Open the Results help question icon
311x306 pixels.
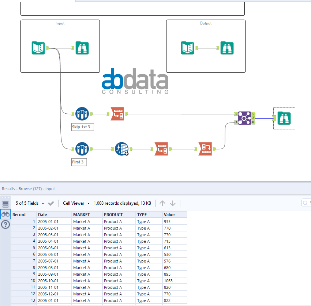tap(5, 224)
